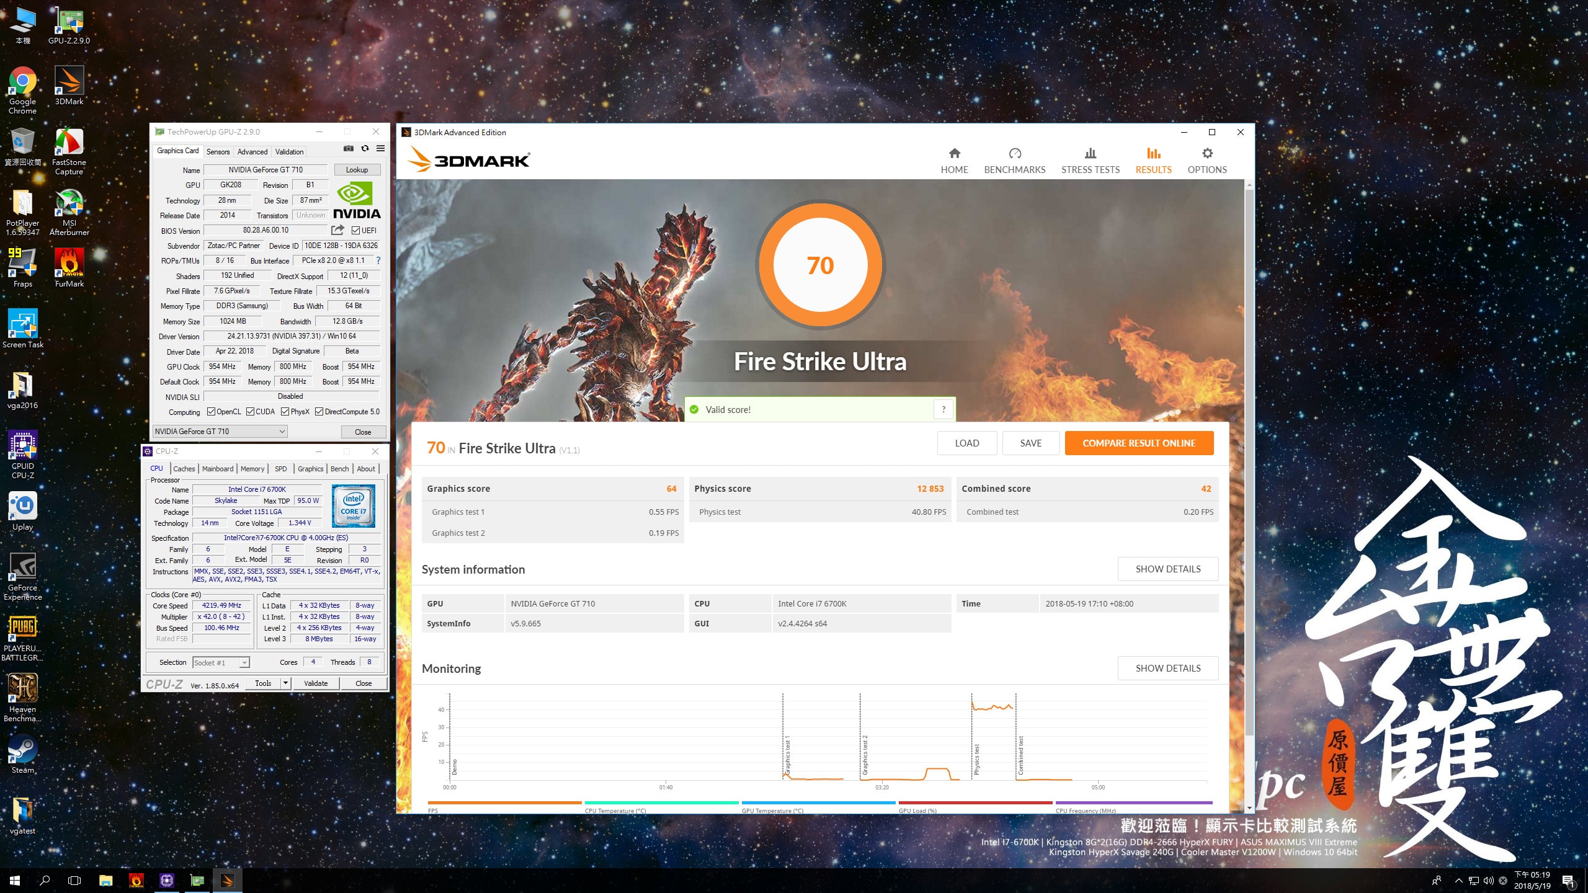Toggle CUDA checkbox in GPU-Z
Screen dimensions: 1588x893
(x=250, y=412)
